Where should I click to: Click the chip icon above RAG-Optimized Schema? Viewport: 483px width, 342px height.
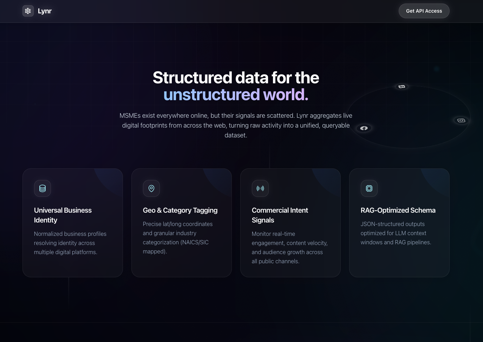pos(369,188)
